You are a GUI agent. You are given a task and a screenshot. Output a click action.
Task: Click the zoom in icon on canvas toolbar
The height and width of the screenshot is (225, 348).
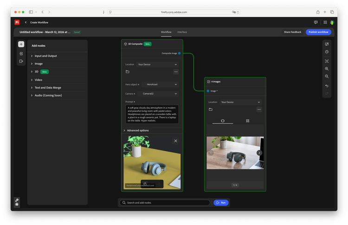[327, 69]
